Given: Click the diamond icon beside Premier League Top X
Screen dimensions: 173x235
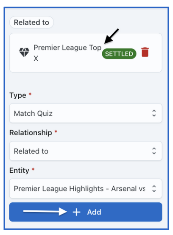Looking at the screenshot, I should click(24, 52).
